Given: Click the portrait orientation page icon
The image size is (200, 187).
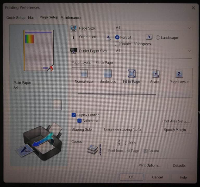Looking at the screenshot, I should coord(109,37).
